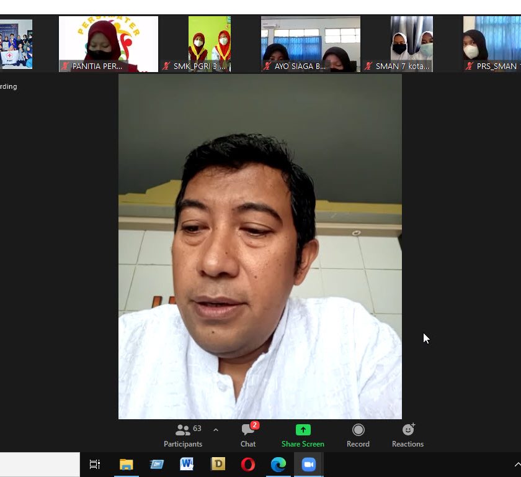This screenshot has height=477, width=521.
Task: Select the AYO SIAGA B... participant thumbnail
Action: click(x=310, y=43)
